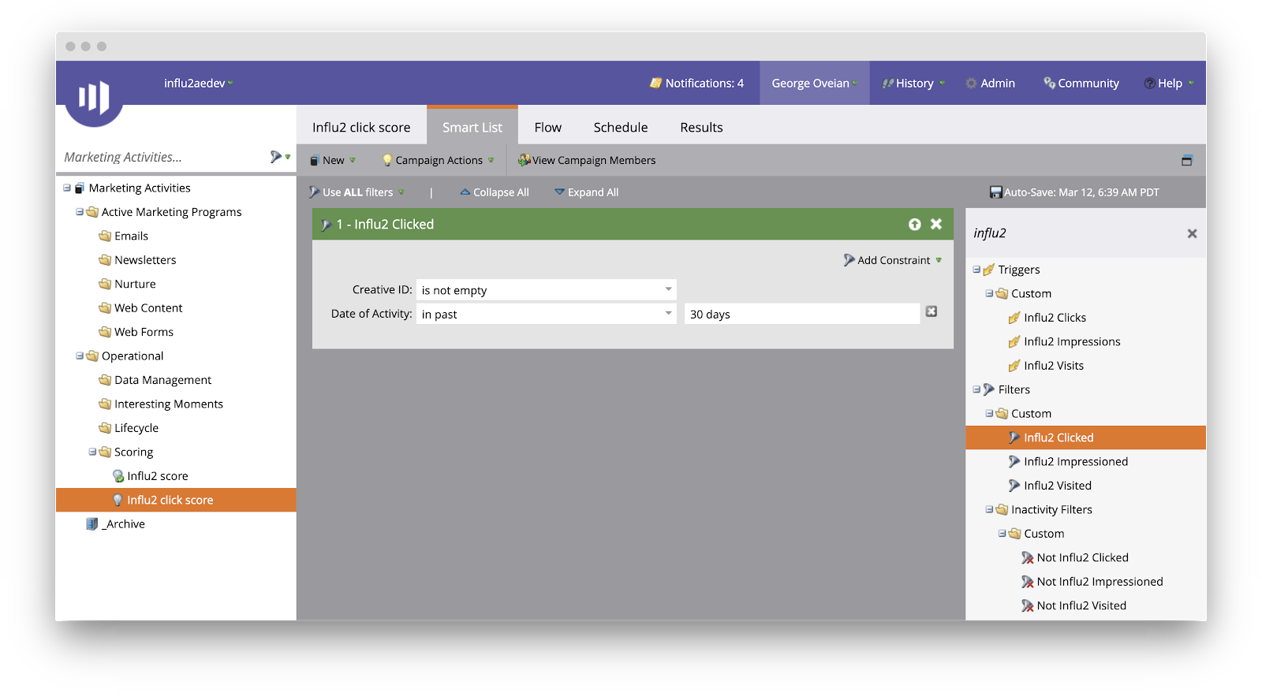This screenshot has width=1262, height=700.
Task: Click the Marketo logo icon
Action: [94, 98]
